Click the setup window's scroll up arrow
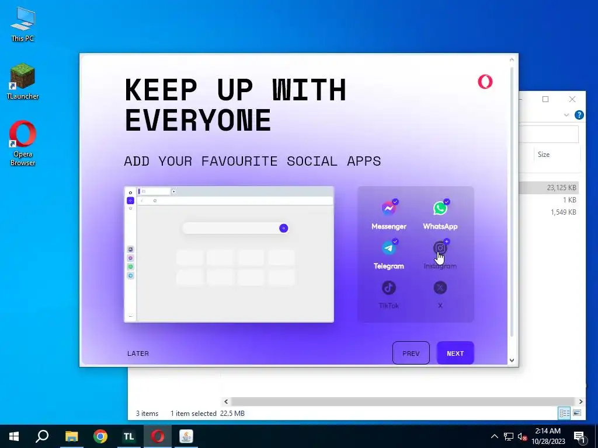Image resolution: width=598 pixels, height=448 pixels. point(512,60)
